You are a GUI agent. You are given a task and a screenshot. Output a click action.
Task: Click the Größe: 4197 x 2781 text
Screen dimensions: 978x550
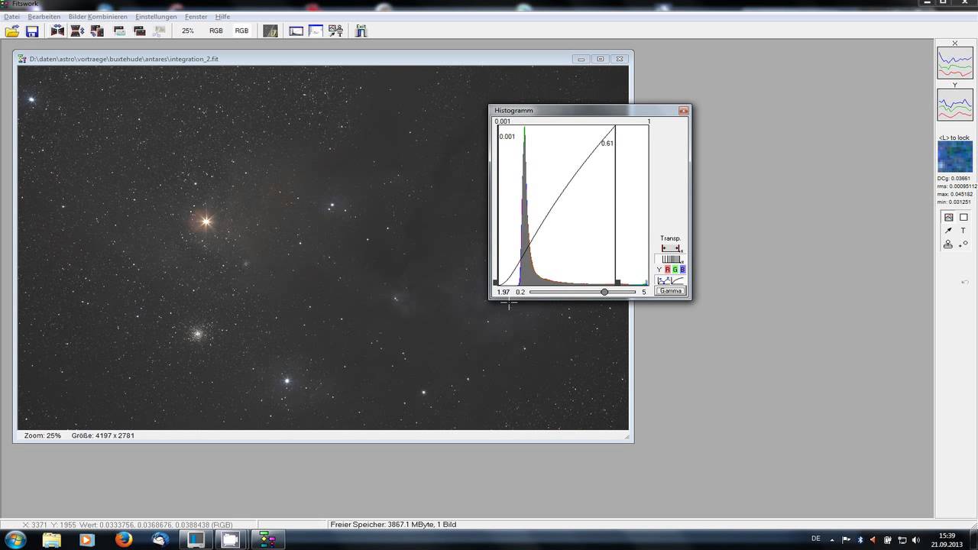[x=103, y=435]
